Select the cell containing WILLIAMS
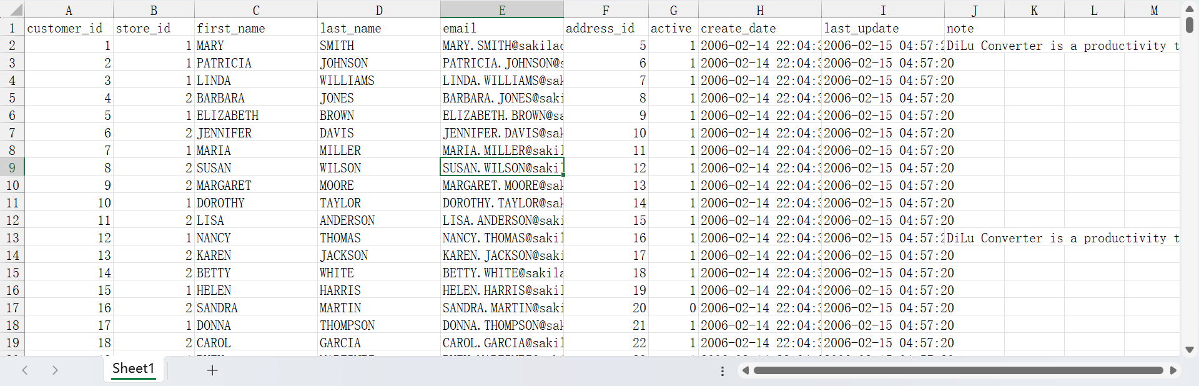 pyautogui.click(x=379, y=80)
